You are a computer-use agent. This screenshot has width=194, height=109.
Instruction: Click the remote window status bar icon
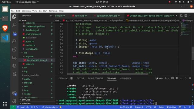[x=13, y=107]
